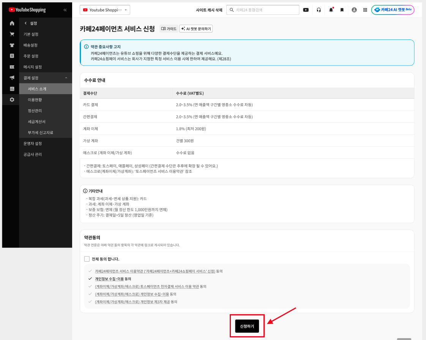426x340 pixels.
Task: Click 사이트 캐시 삭제 in the header
Action: pyautogui.click(x=209, y=10)
